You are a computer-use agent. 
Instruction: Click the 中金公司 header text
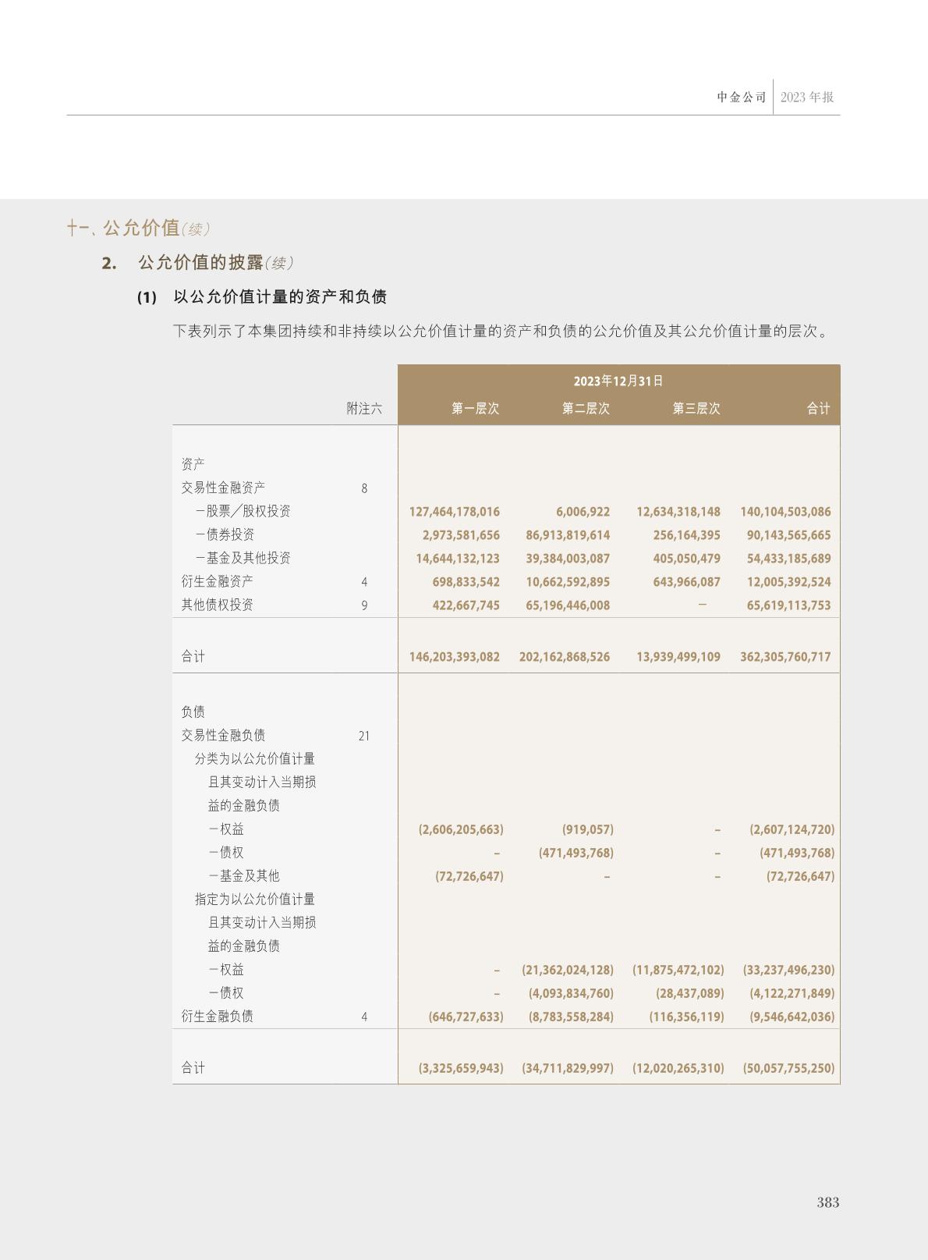(x=742, y=98)
